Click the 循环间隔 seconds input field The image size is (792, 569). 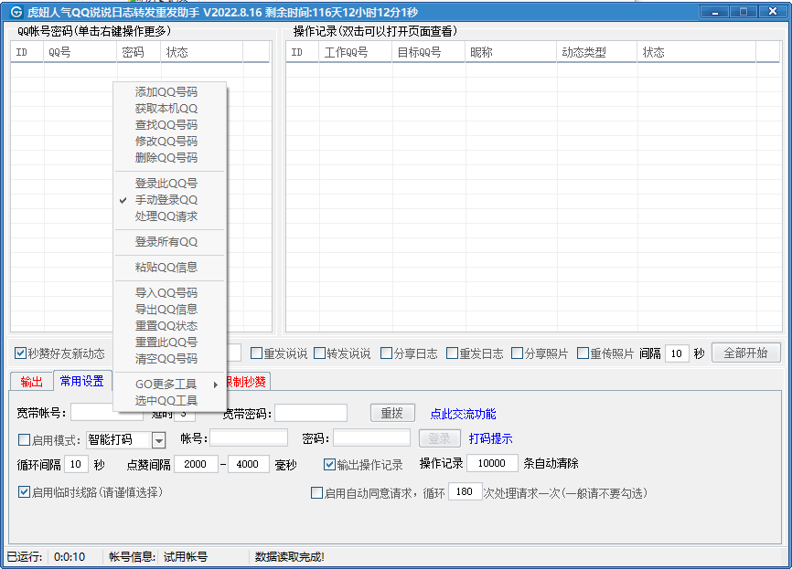click(x=76, y=464)
